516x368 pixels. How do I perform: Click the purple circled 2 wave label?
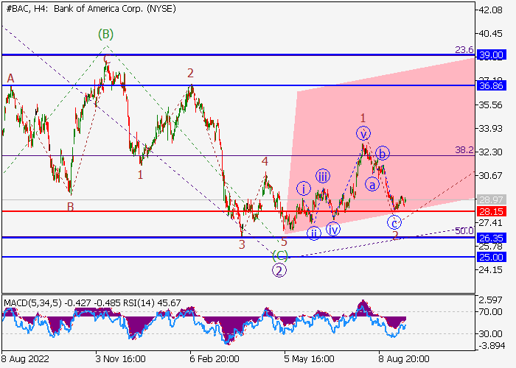[279, 270]
